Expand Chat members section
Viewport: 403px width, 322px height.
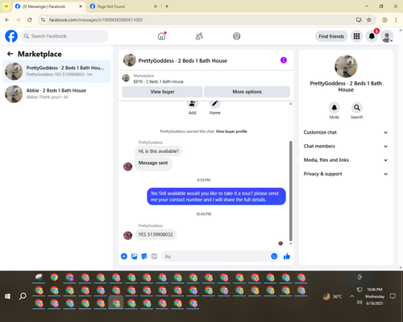click(346, 147)
